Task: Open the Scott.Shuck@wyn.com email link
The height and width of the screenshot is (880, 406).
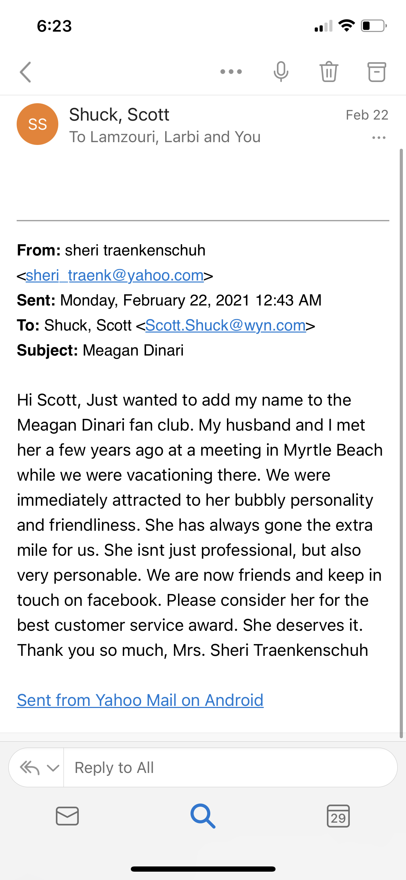Action: point(226,326)
